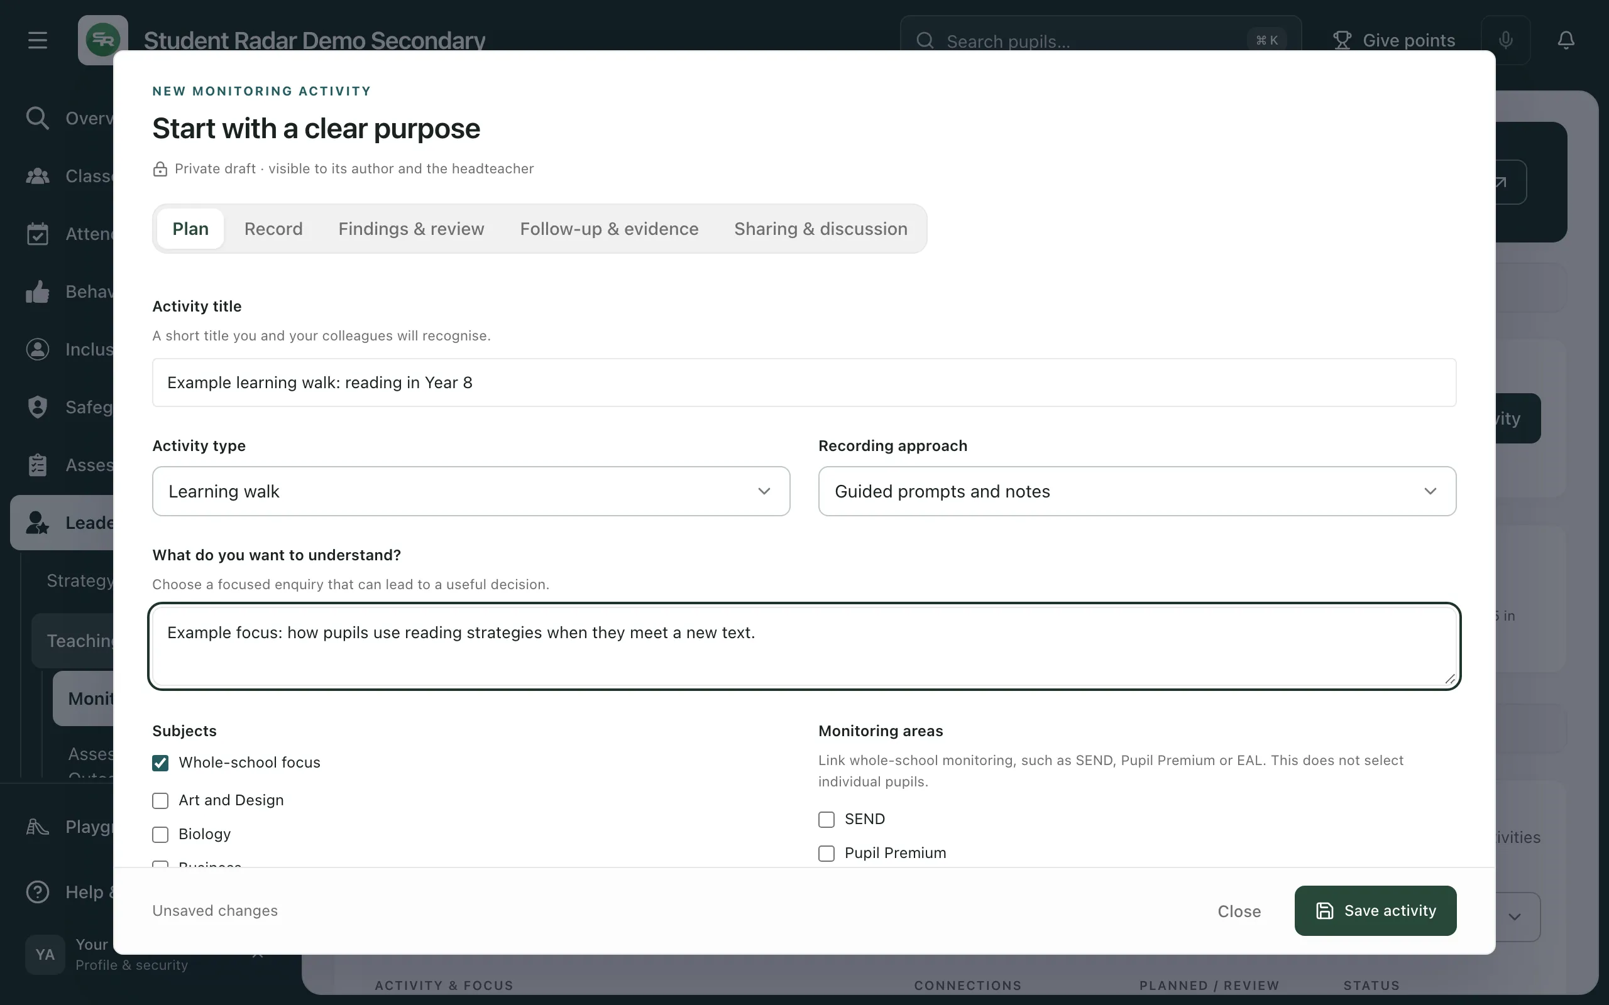1609x1005 pixels.
Task: Open the hamburger menu icon
Action: click(38, 41)
